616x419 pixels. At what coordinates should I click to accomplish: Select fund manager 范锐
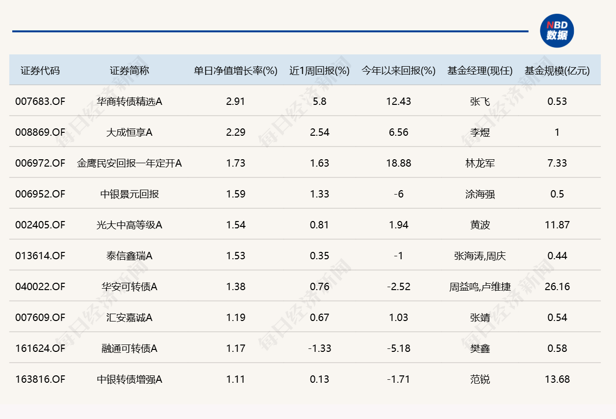(x=480, y=379)
